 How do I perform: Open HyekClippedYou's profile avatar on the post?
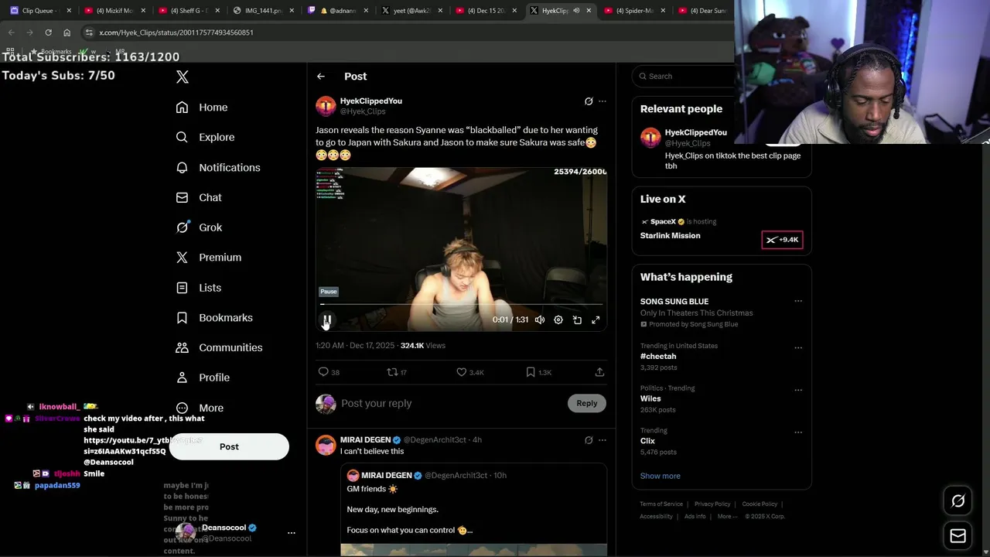(326, 106)
